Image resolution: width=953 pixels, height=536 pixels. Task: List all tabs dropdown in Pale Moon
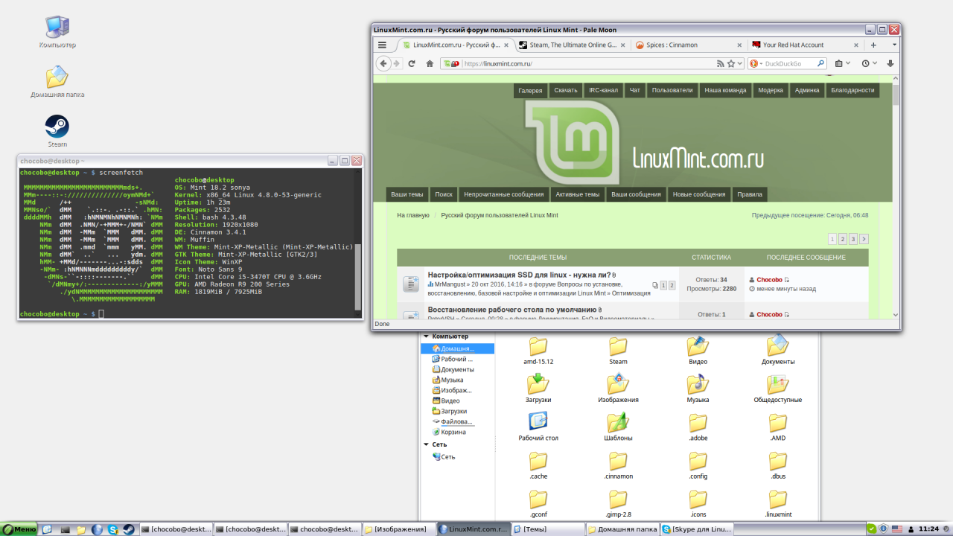(x=894, y=45)
